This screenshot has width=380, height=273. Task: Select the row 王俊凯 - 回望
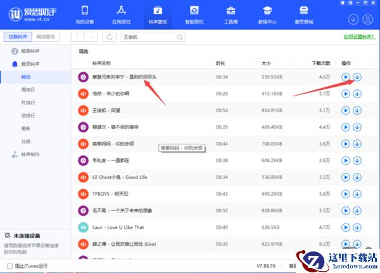(x=224, y=110)
